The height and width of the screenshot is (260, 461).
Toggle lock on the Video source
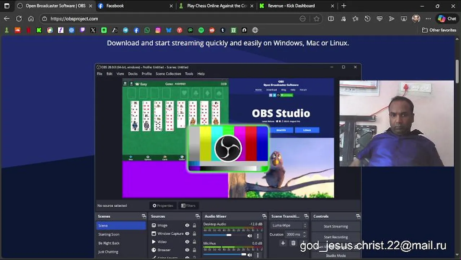click(194, 242)
